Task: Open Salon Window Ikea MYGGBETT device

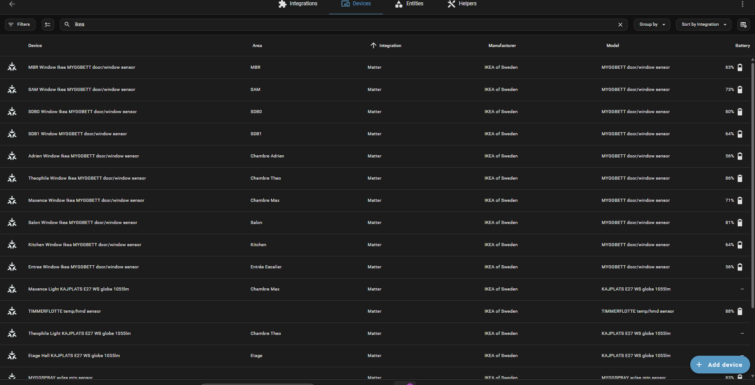Action: pyautogui.click(x=83, y=223)
